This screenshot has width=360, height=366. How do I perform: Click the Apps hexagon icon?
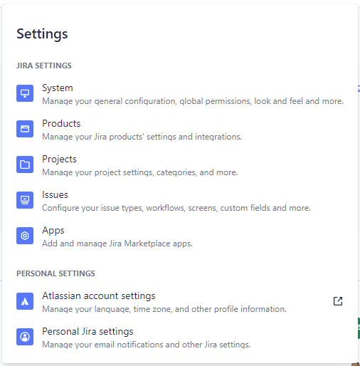[x=25, y=236]
